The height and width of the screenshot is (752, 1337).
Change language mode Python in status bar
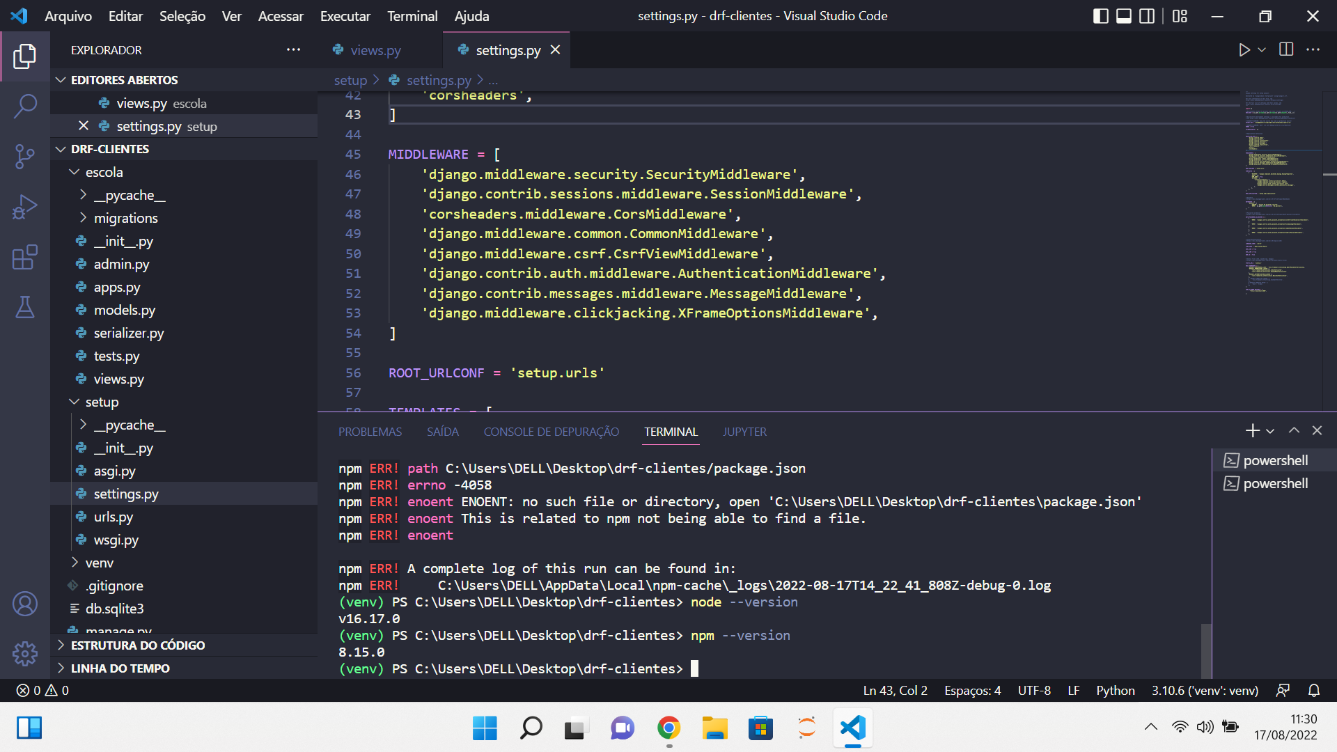click(x=1116, y=691)
